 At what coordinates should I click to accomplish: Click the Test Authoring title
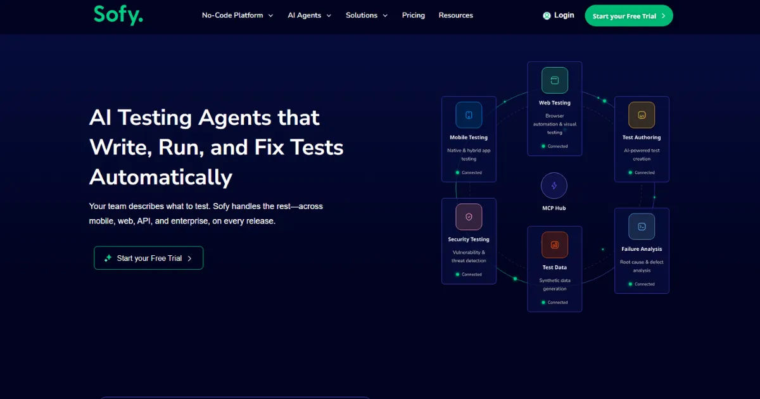pos(642,137)
